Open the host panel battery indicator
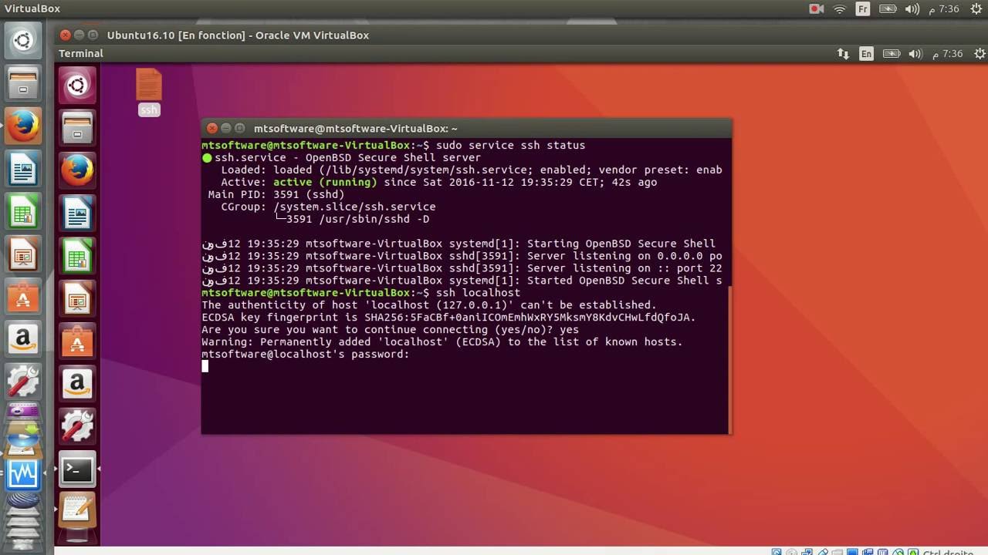The width and height of the screenshot is (988, 555). coord(888,9)
